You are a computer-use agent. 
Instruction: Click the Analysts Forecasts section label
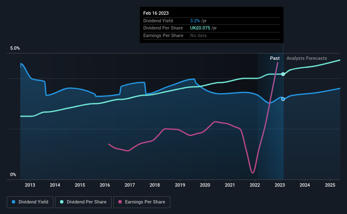[306, 58]
